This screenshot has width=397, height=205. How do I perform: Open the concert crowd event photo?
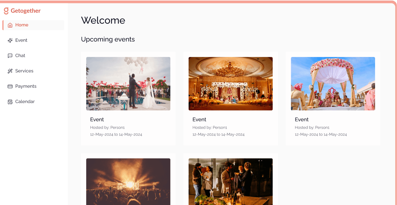(x=128, y=182)
